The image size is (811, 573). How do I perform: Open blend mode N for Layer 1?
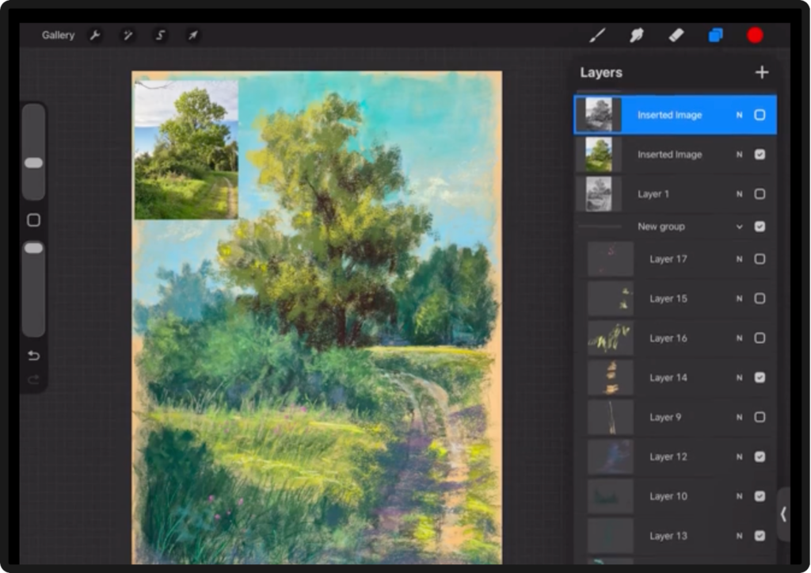739,194
